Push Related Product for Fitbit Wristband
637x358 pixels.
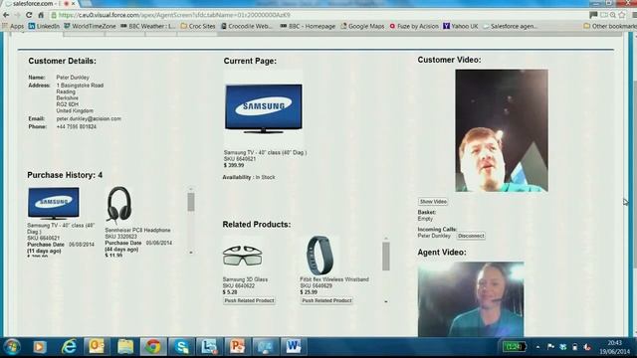tap(326, 300)
